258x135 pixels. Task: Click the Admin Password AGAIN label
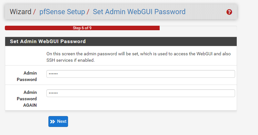tap(27, 99)
